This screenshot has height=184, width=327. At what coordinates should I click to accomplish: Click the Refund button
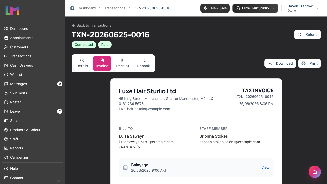coord(307,34)
